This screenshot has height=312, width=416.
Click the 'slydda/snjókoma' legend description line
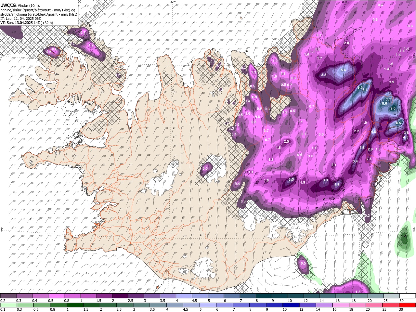click(x=39, y=14)
